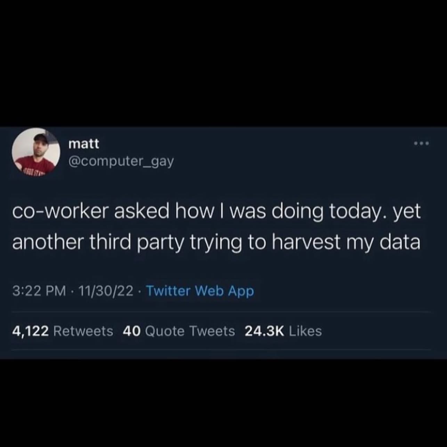Select tweet line starting co-worker asked

point(217,212)
